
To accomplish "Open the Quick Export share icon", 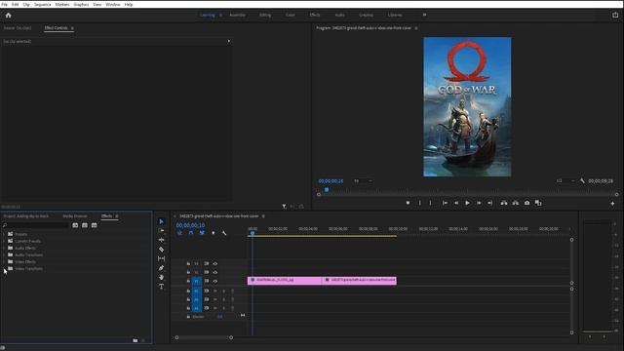I will pos(615,15).
